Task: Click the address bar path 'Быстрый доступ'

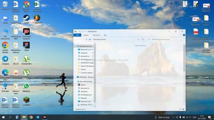Action: (x=100, y=39)
